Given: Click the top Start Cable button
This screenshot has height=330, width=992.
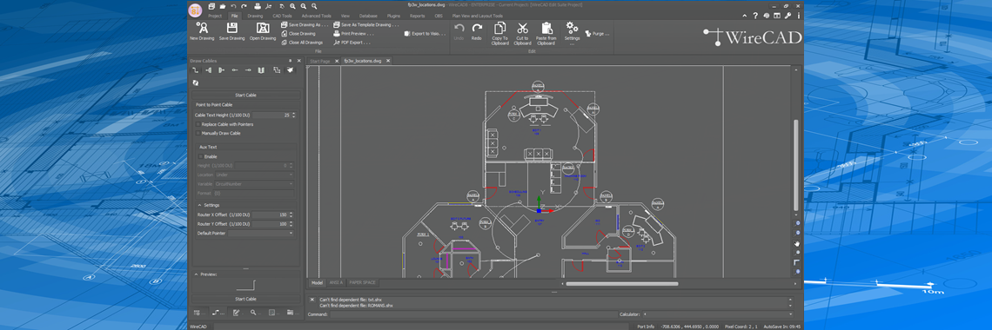Looking at the screenshot, I should (x=246, y=95).
